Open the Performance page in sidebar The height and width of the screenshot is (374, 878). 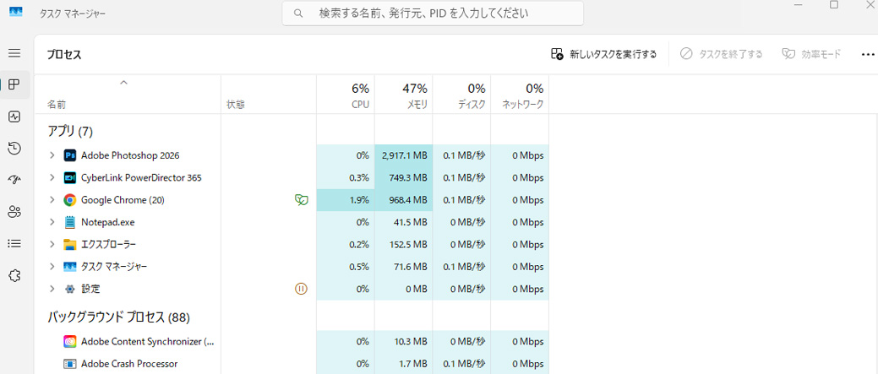(x=14, y=117)
